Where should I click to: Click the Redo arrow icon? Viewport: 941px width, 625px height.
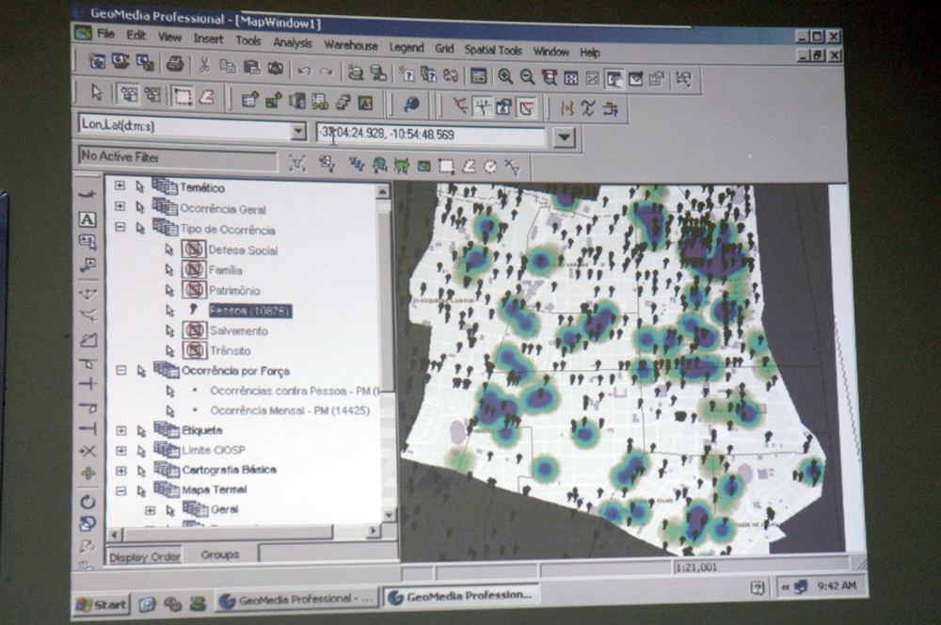[x=327, y=72]
